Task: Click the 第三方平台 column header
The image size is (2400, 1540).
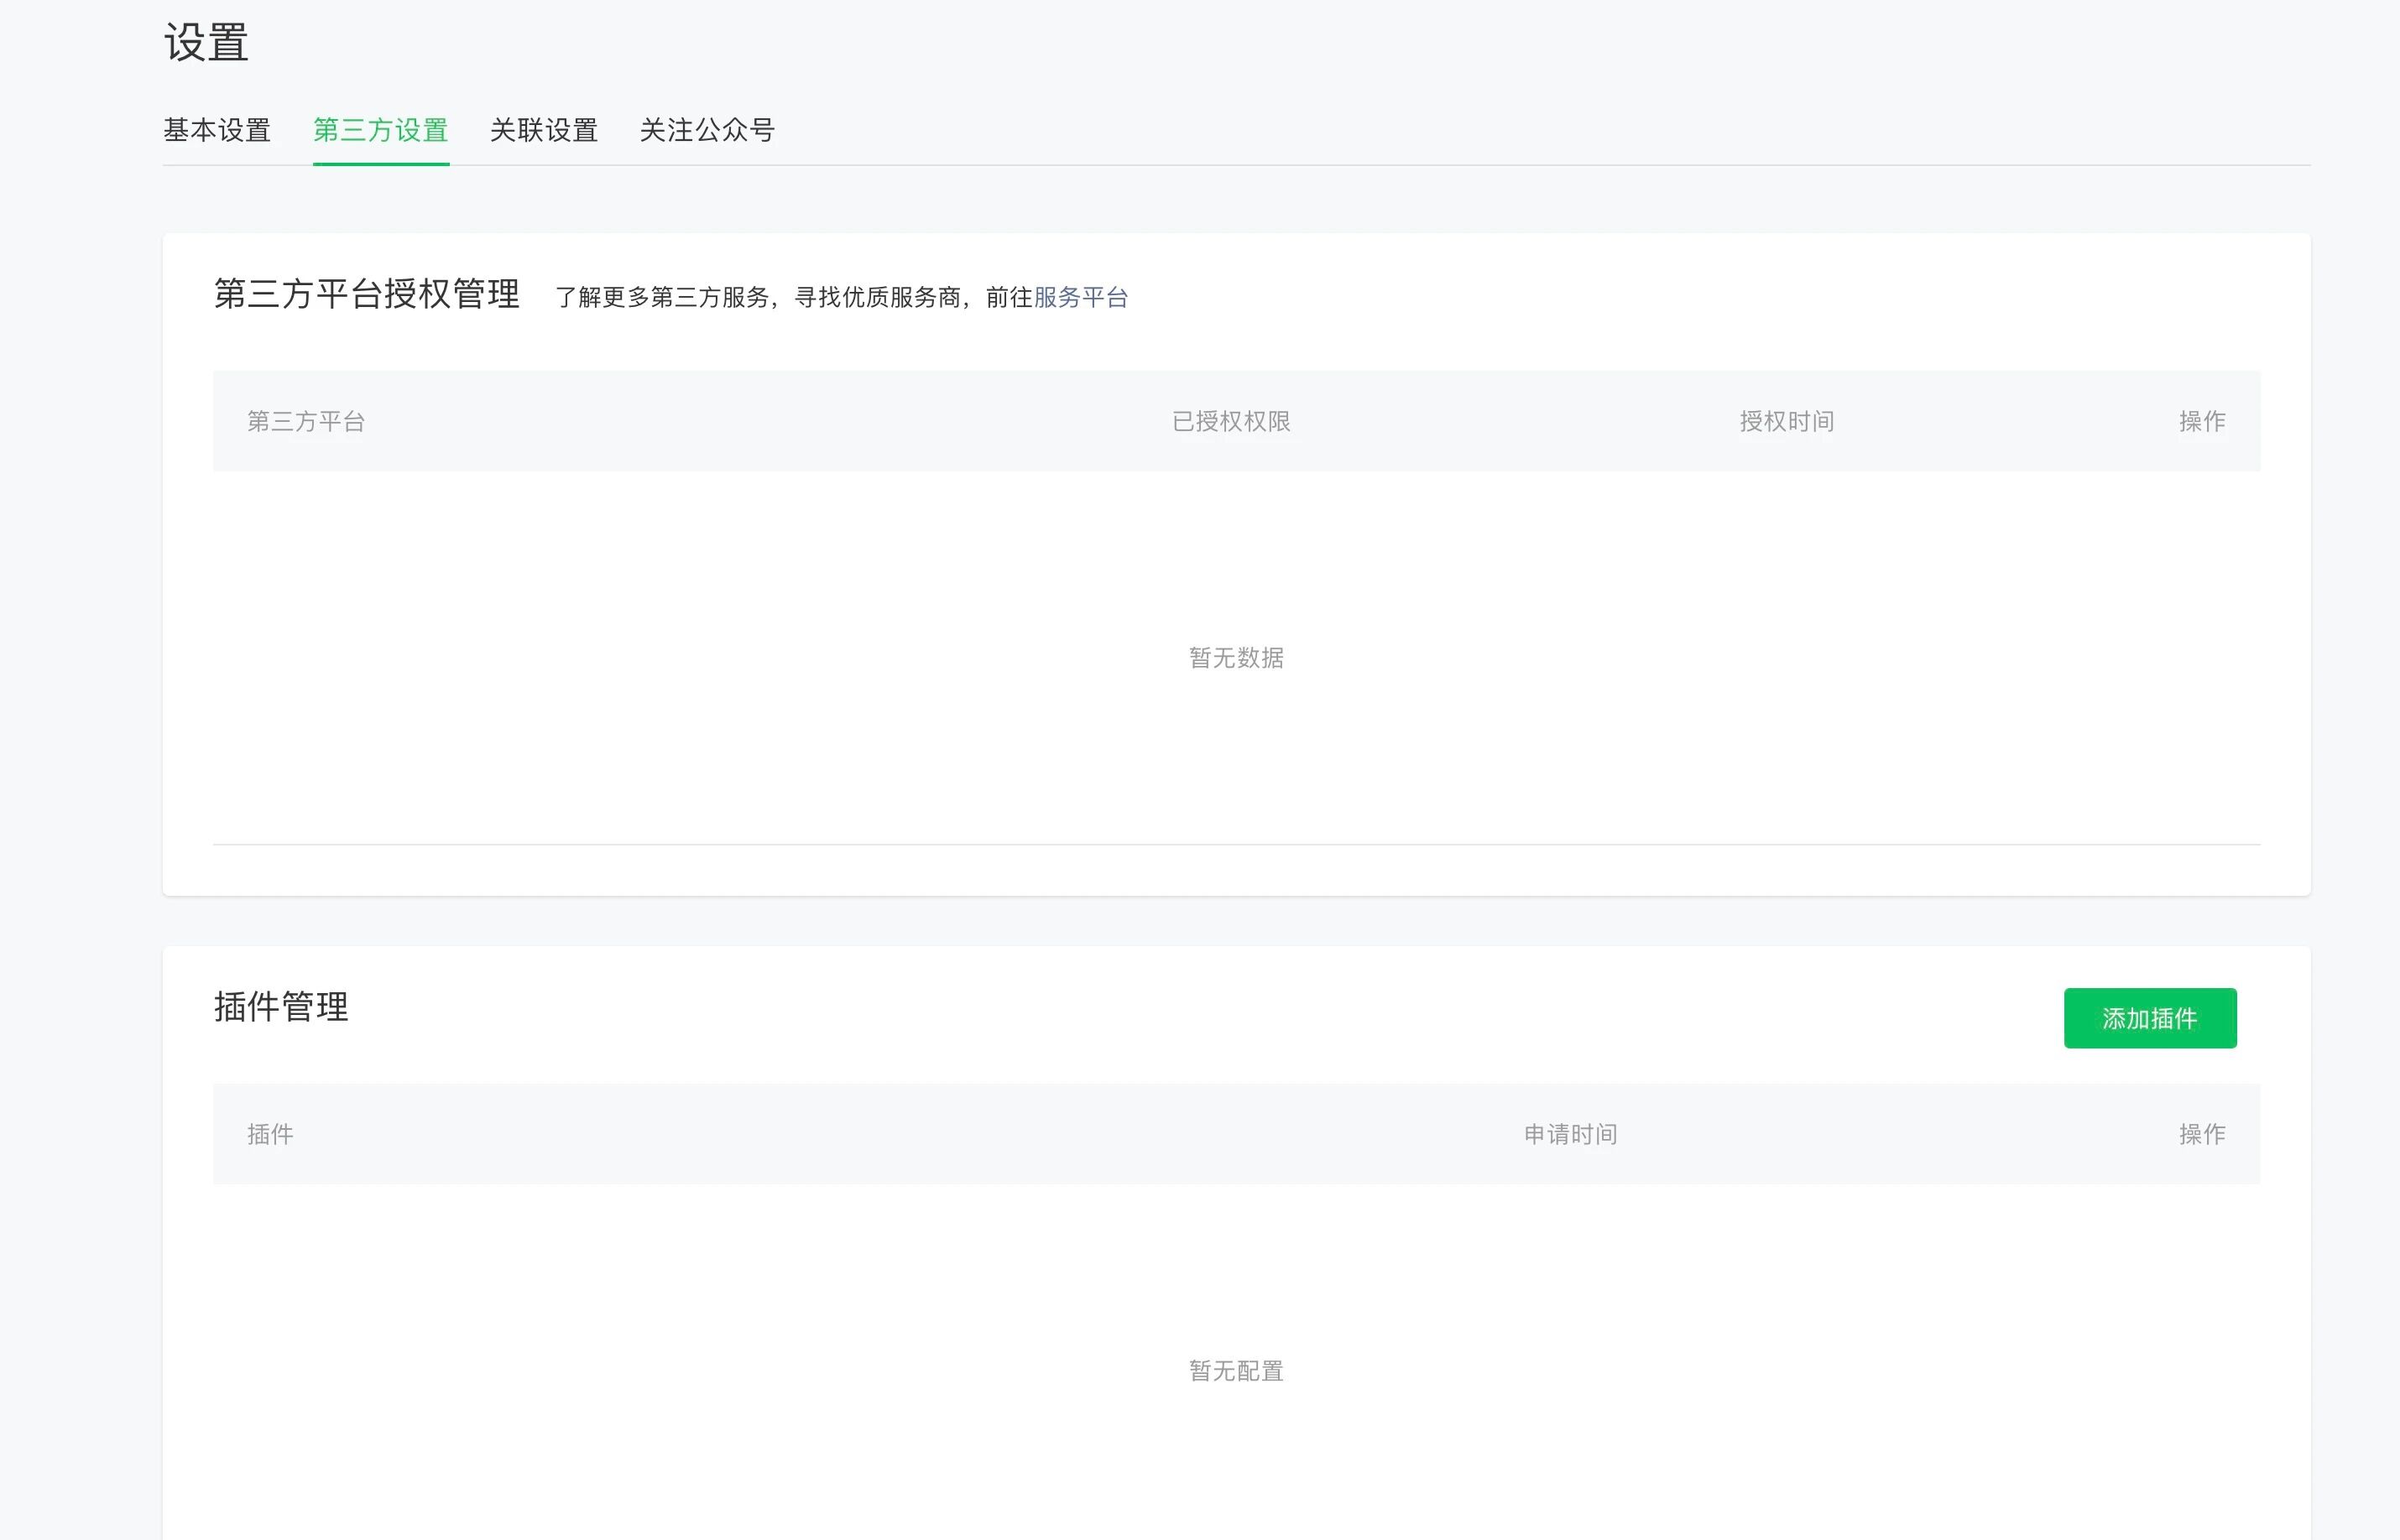Action: 306,421
